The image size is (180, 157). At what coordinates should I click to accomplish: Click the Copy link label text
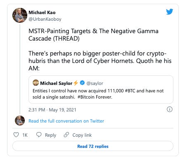point(82,135)
